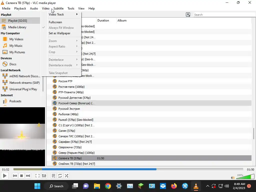This screenshot has height=192, width=256.
Task: Click the video preview thumbnail
Action: point(22,137)
